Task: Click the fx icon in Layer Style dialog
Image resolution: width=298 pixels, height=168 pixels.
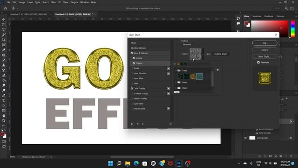Action: (132, 124)
